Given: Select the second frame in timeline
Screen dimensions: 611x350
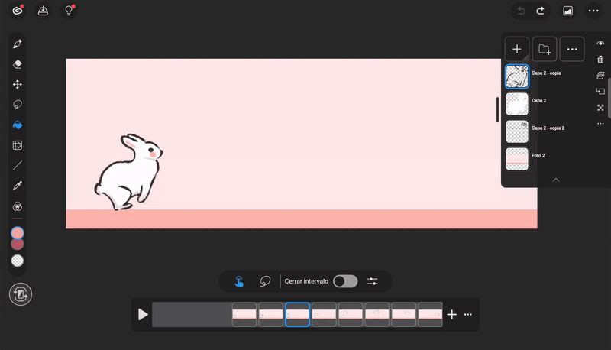Looking at the screenshot, I should 271,315.
